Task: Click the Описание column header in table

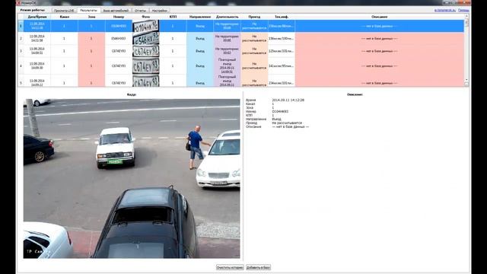Action: (380, 17)
